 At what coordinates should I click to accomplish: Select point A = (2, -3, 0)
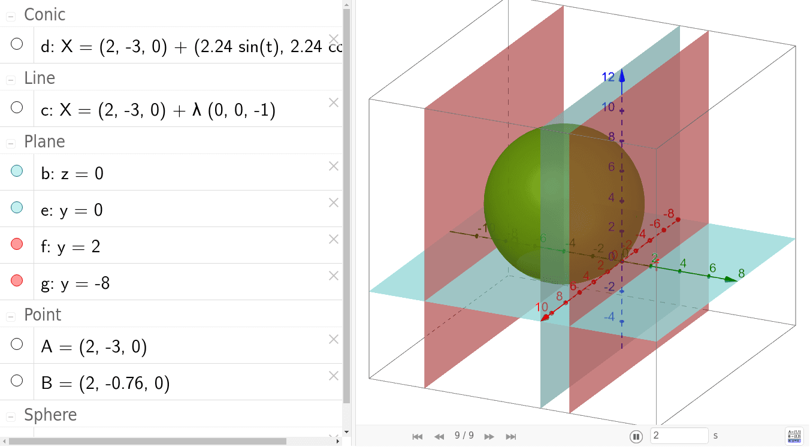94,347
